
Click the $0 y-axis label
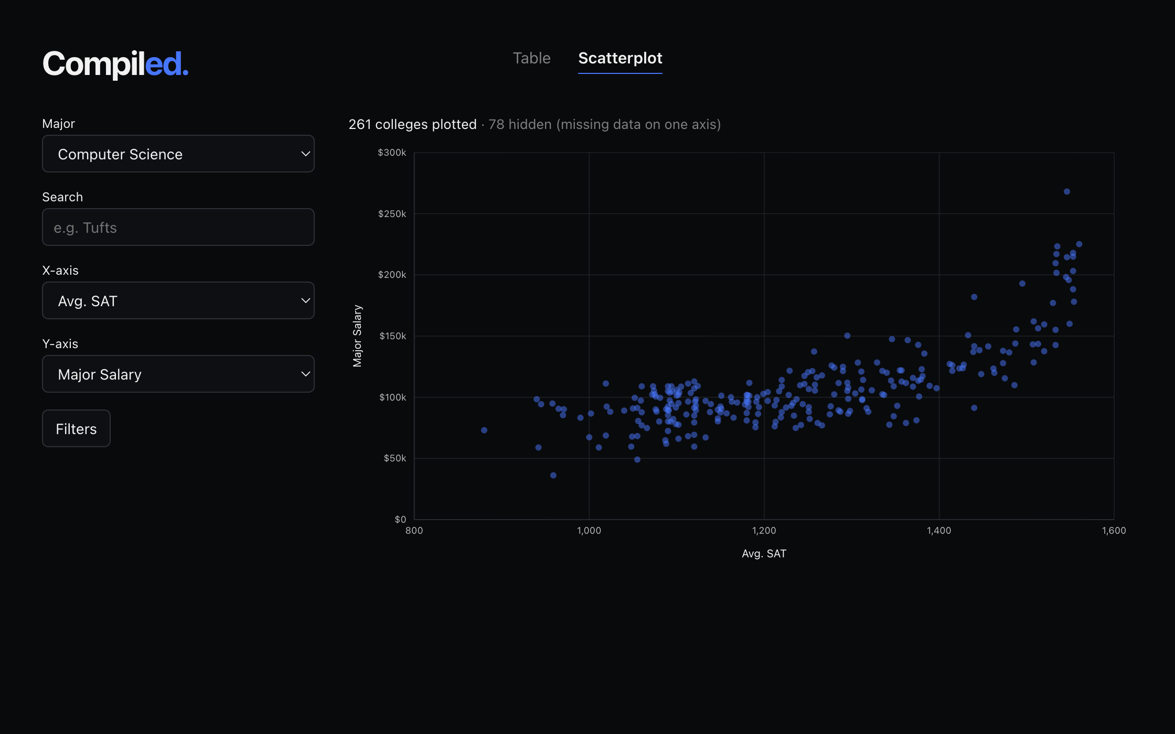pos(400,520)
